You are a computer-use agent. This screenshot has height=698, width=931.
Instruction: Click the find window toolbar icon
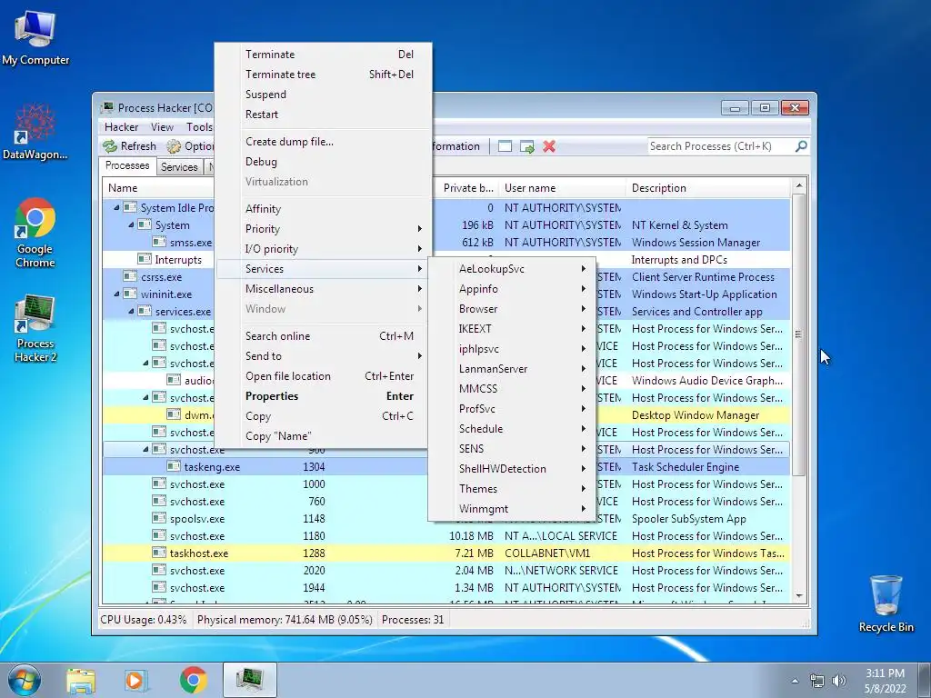[505, 146]
